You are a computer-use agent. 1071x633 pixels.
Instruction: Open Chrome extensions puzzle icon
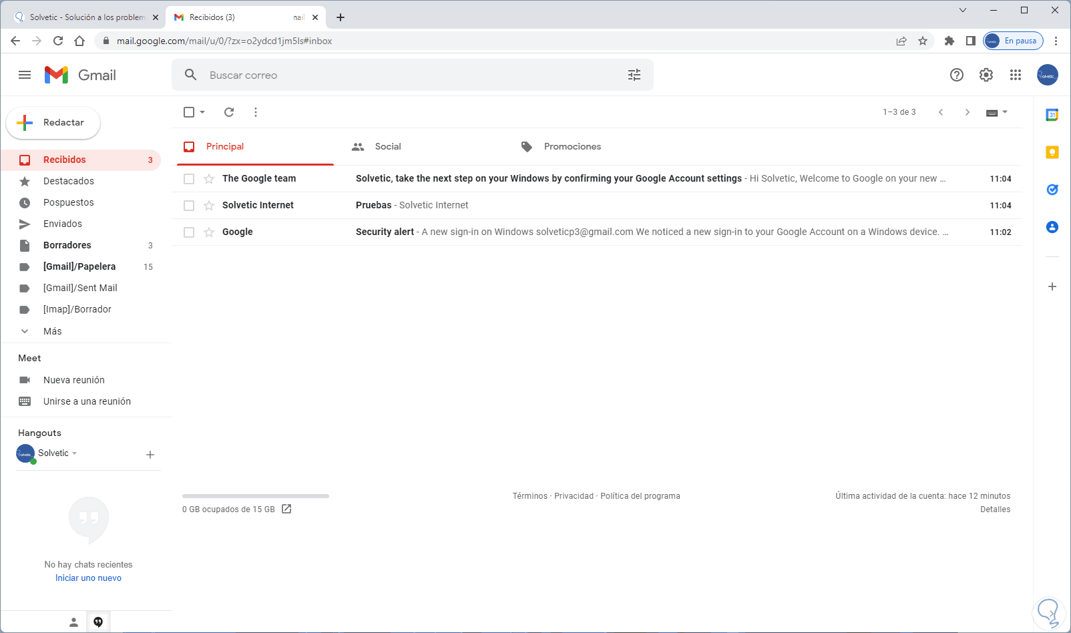click(x=949, y=41)
